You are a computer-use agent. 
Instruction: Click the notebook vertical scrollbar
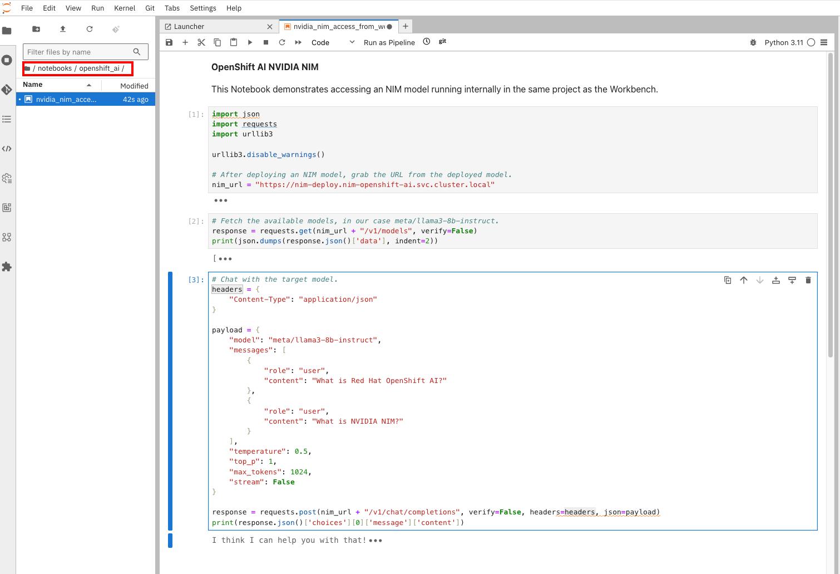click(831, 205)
